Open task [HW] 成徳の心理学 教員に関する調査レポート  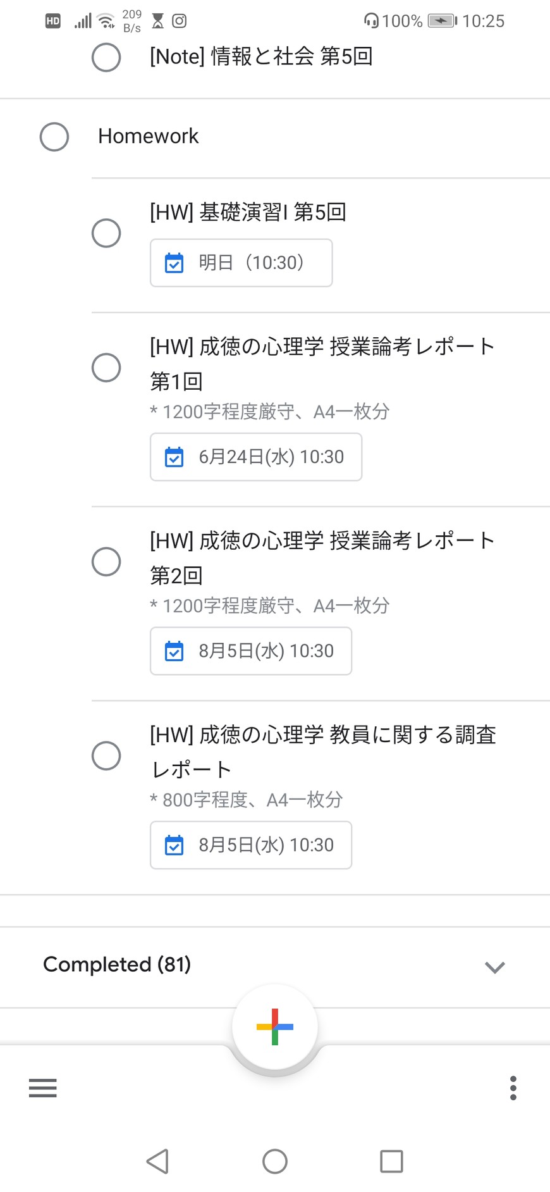coord(322,751)
